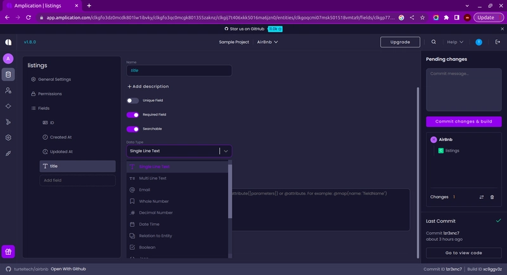507x275 pixels.
Task: Click the browser address bar URL
Action: (x=220, y=18)
